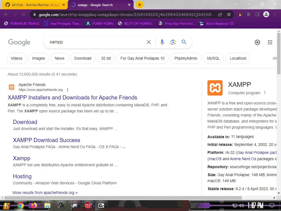
Task: Apply the Download search chip
Action: click(x=83, y=58)
